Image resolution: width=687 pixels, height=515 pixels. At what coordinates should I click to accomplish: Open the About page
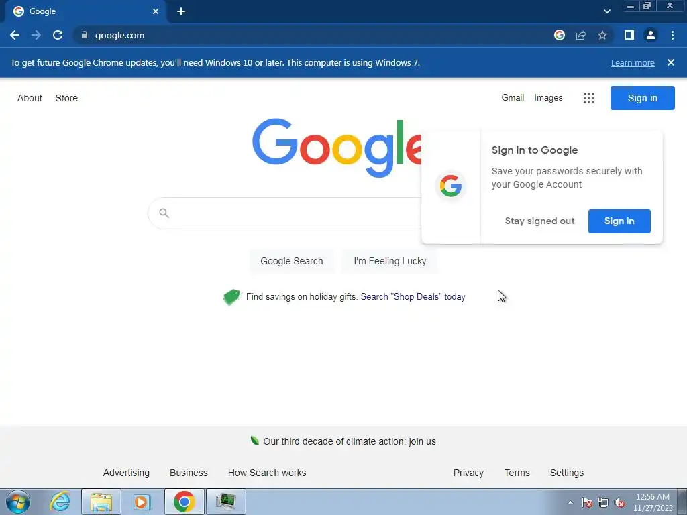[x=30, y=98]
